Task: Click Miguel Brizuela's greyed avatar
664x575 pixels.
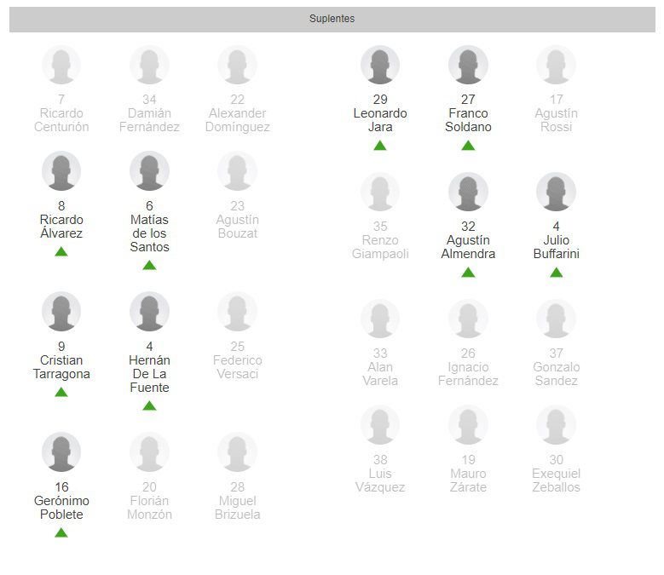Action: click(x=237, y=452)
